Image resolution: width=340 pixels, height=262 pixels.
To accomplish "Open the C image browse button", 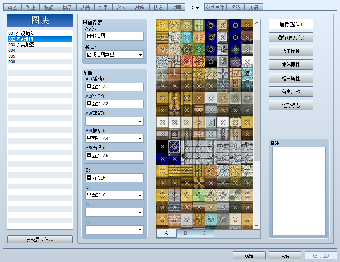I will click(x=141, y=195).
